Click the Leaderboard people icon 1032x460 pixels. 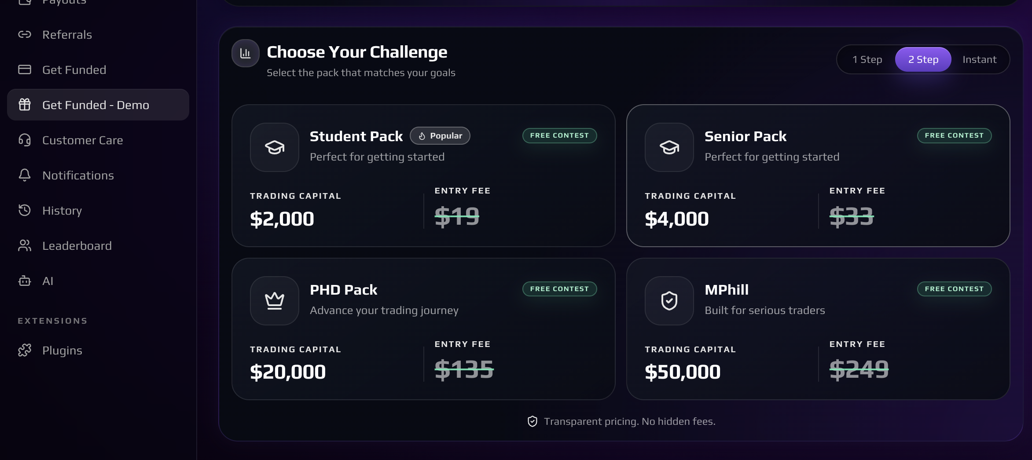click(25, 245)
